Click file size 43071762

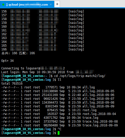click(51, 118)
